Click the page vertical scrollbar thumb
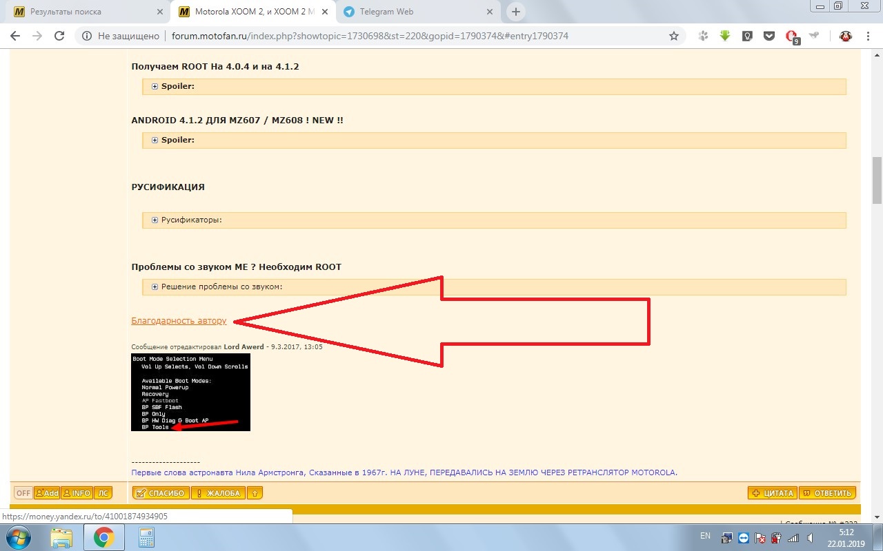Screen dimensions: 883x551 877,179
